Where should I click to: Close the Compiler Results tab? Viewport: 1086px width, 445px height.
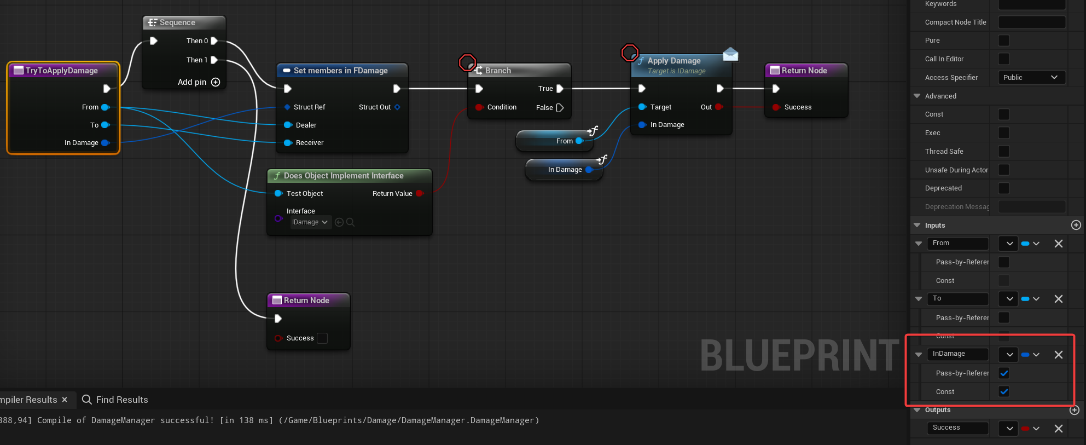click(65, 400)
